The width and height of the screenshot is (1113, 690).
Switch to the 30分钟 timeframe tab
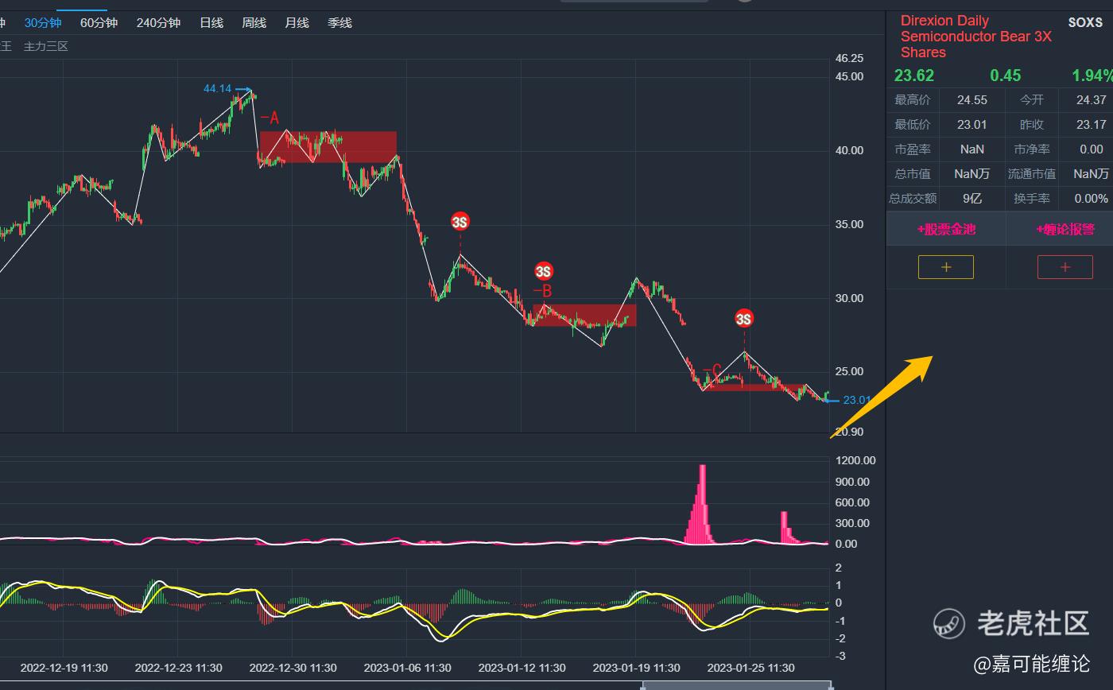[43, 23]
